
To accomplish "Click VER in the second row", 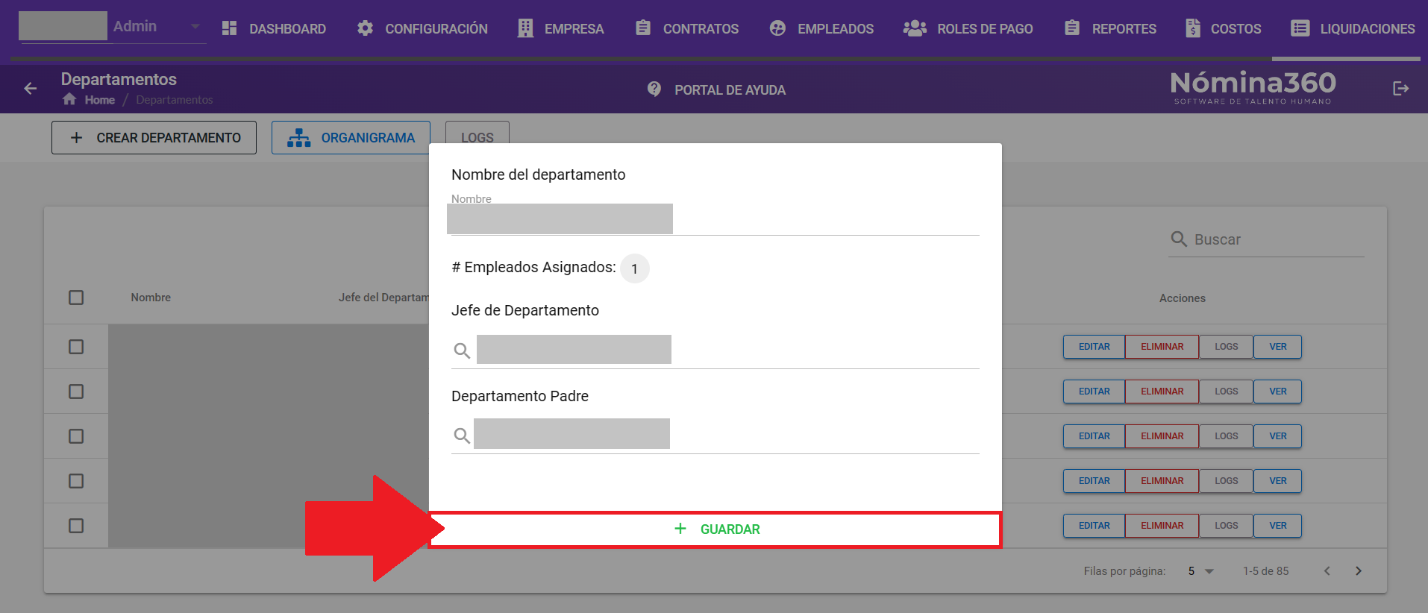I will (1278, 392).
